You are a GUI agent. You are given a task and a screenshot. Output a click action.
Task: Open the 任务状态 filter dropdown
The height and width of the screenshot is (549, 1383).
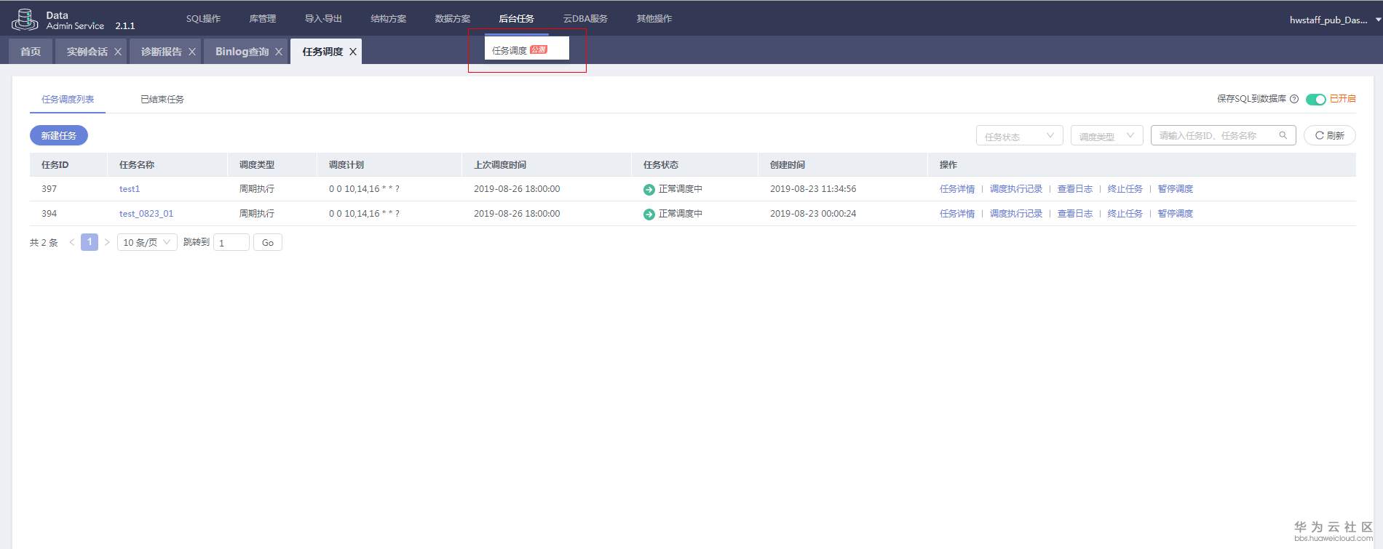click(1019, 136)
